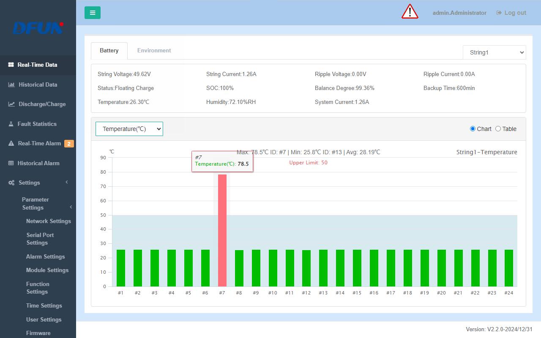Switch to Table view radio button
The image size is (541, 338).
pos(498,129)
